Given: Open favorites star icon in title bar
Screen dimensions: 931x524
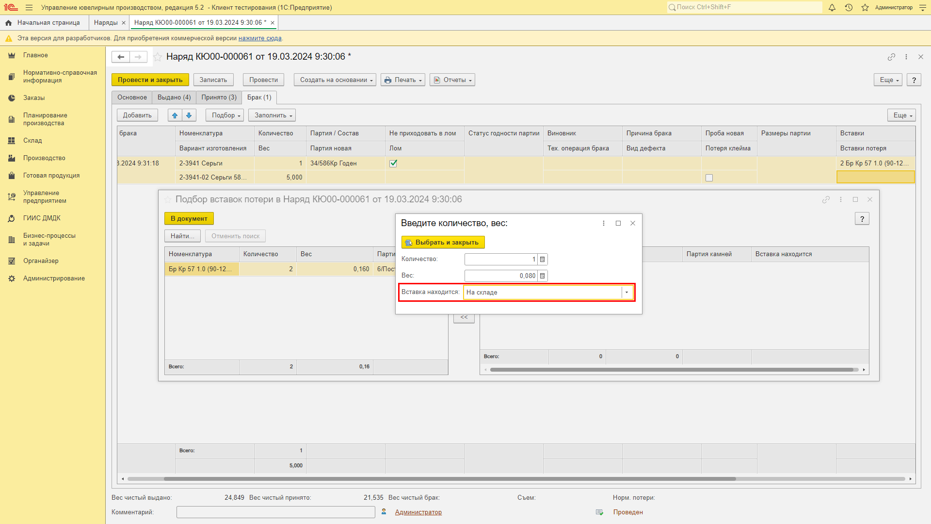Looking at the screenshot, I should 865,7.
